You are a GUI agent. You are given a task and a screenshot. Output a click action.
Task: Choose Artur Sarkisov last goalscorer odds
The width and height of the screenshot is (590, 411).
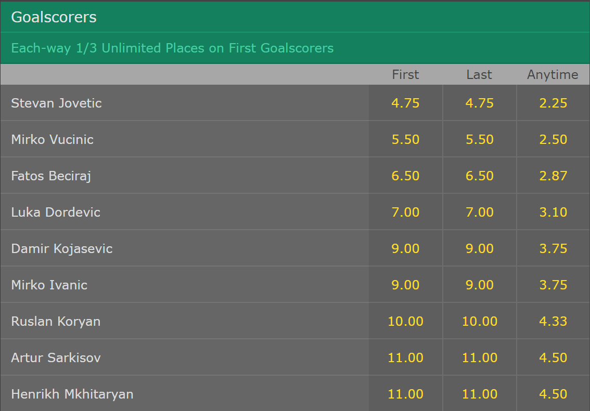[479, 357]
